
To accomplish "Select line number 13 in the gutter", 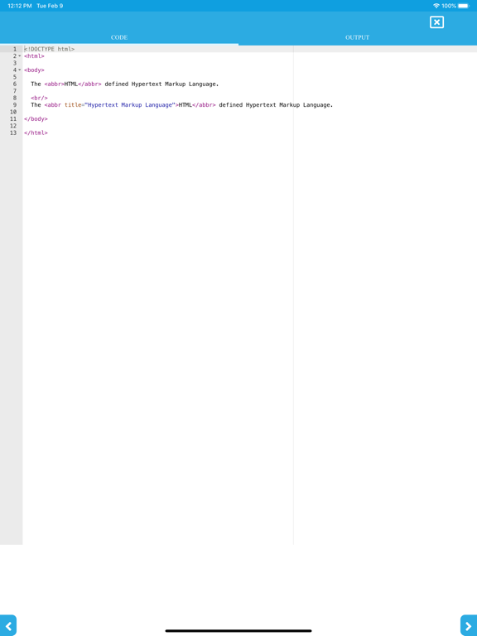I will [x=13, y=132].
